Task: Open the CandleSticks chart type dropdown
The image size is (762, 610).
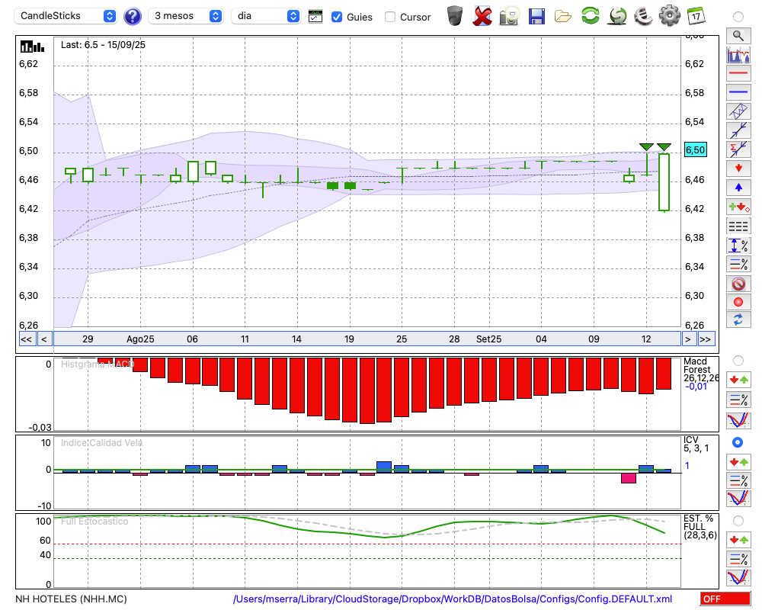Action: click(x=67, y=16)
